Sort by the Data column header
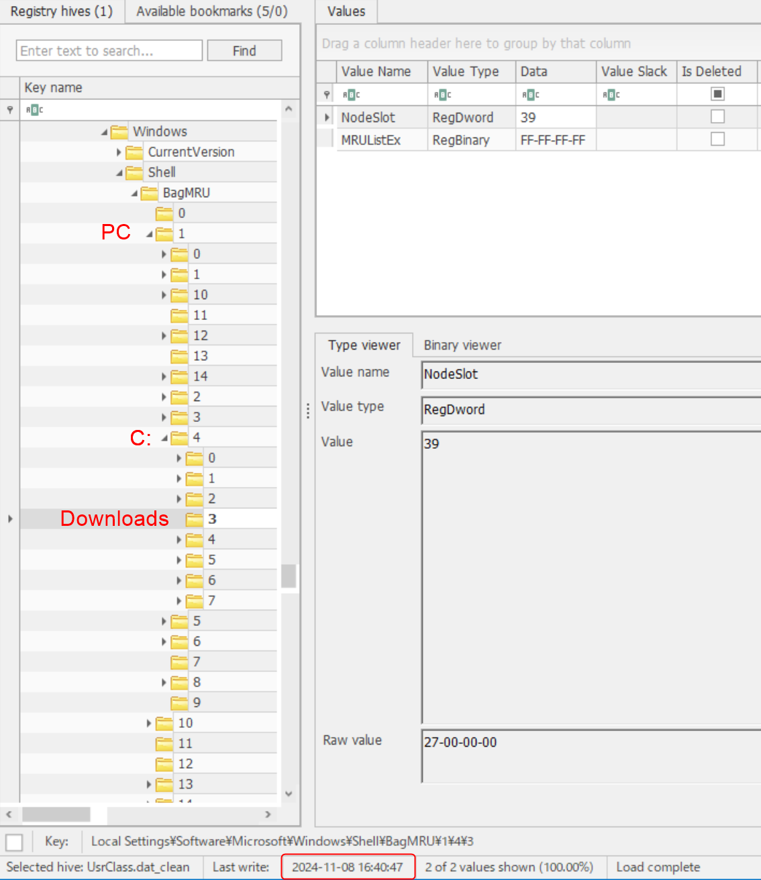The image size is (761, 880). [x=556, y=71]
